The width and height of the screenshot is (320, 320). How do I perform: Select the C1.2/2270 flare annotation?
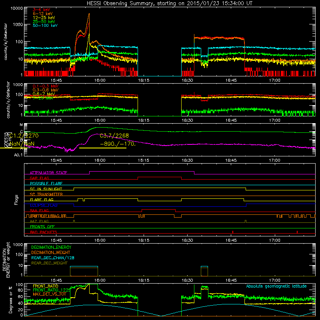[24, 136]
